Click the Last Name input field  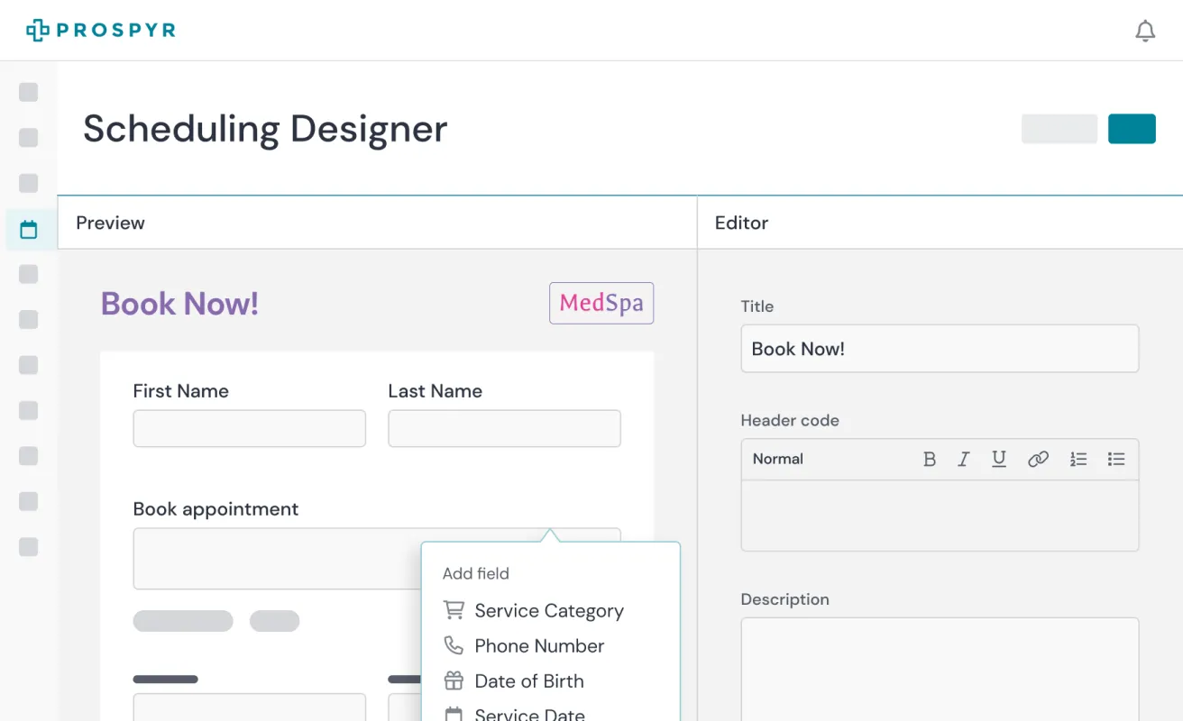(x=504, y=429)
